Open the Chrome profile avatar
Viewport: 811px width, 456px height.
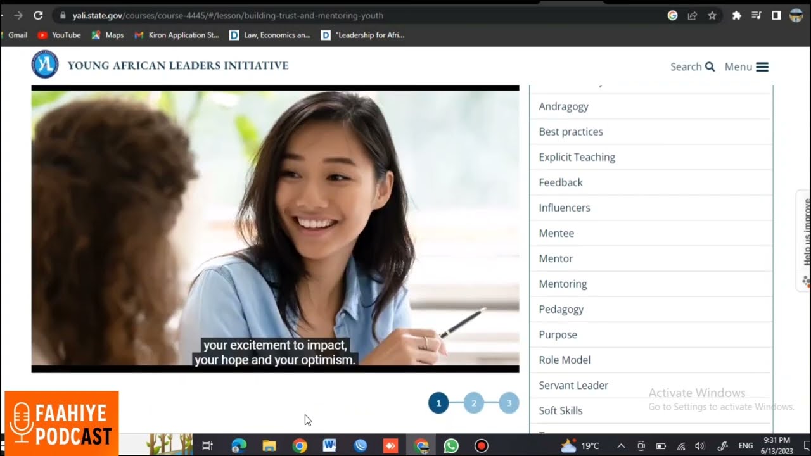[x=796, y=15]
